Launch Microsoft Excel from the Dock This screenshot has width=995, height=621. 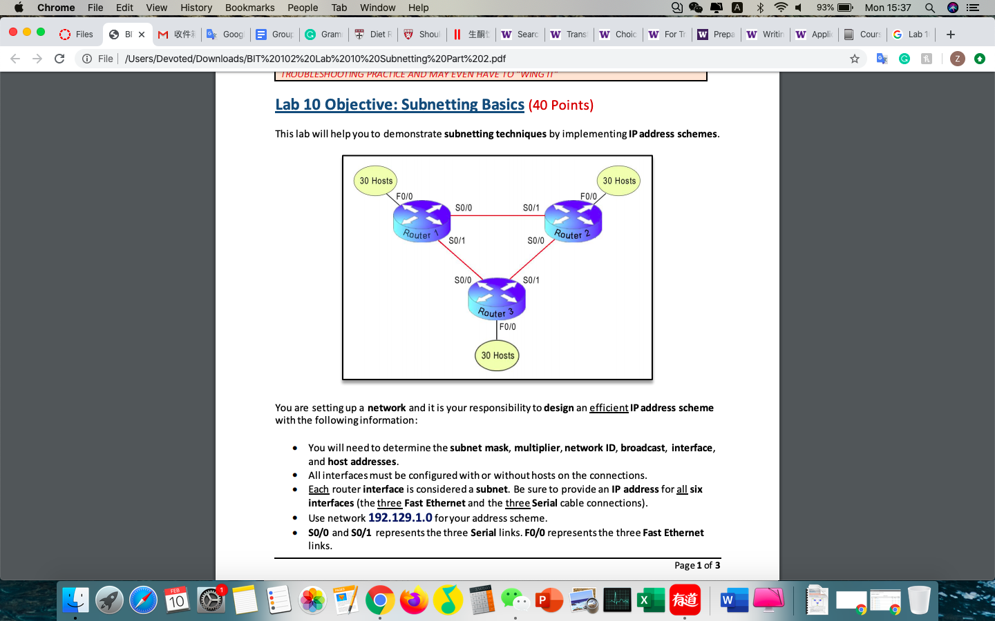[650, 600]
